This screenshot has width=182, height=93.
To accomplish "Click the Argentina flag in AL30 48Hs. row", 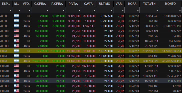I will pos(16,26).
